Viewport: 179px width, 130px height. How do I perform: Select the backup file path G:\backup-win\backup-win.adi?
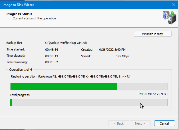click(66, 43)
